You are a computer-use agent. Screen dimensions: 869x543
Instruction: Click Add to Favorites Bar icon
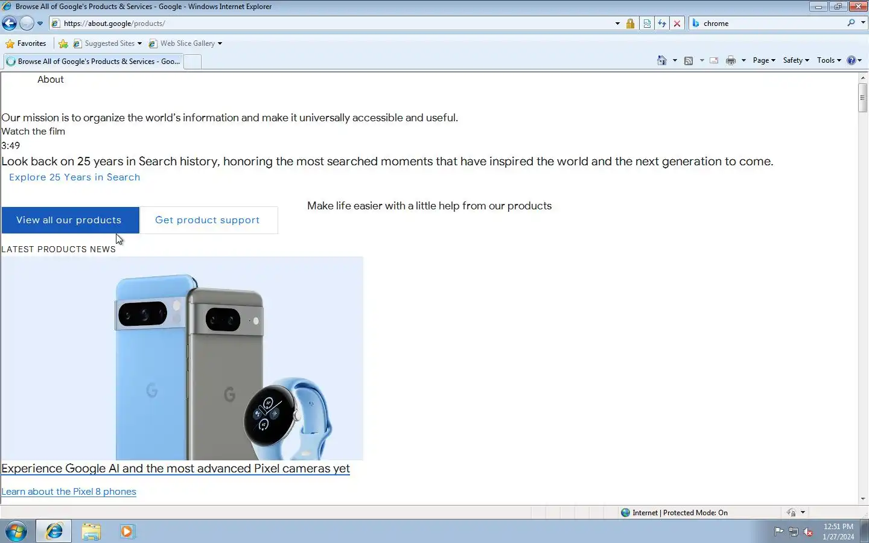click(x=63, y=43)
